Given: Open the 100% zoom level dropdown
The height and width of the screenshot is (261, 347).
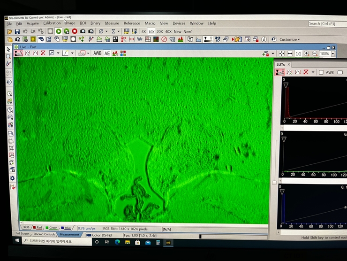Looking at the screenshot, I should (x=333, y=54).
